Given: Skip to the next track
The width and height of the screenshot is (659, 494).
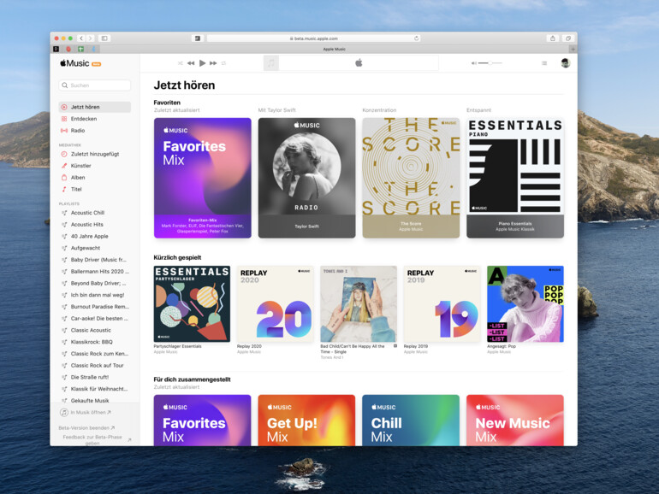Looking at the screenshot, I should [x=213, y=63].
